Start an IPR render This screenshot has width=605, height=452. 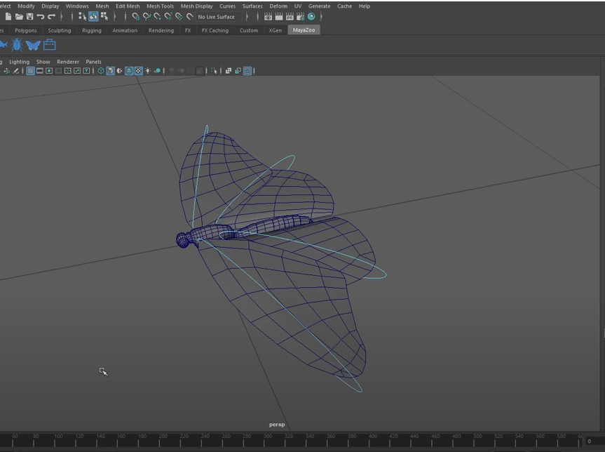(290, 16)
